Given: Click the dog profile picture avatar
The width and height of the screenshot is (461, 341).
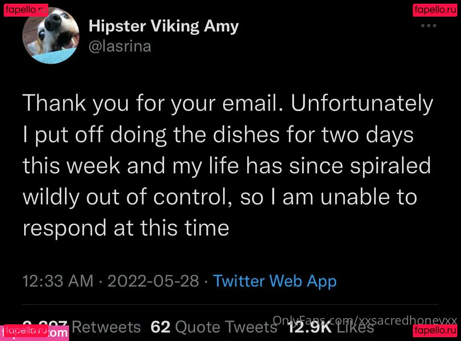Looking at the screenshot, I should click(51, 36).
